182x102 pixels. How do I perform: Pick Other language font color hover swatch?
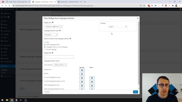pos(92,86)
